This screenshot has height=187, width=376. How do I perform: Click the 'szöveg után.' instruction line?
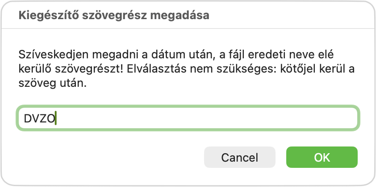coord(52,84)
